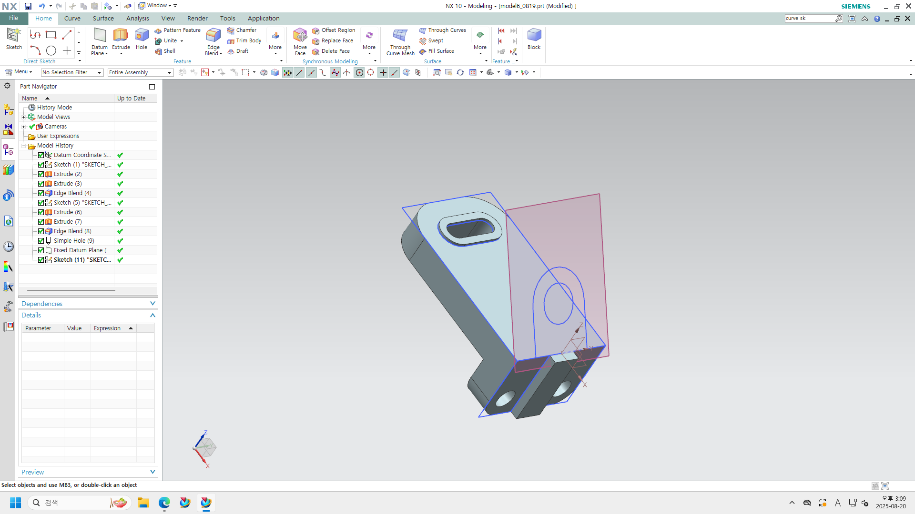Click the Move Face icon
The image size is (915, 514).
[x=300, y=36]
